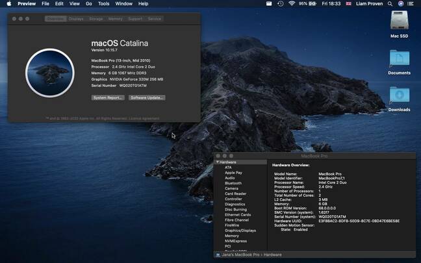Click the Hardware Overview heading

291,165
